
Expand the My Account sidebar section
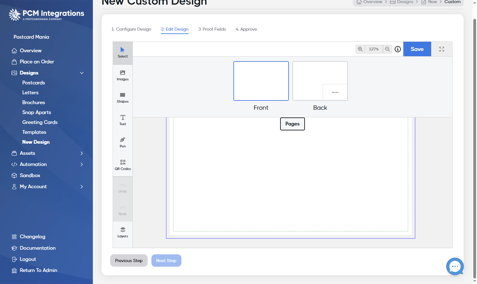[x=82, y=187]
